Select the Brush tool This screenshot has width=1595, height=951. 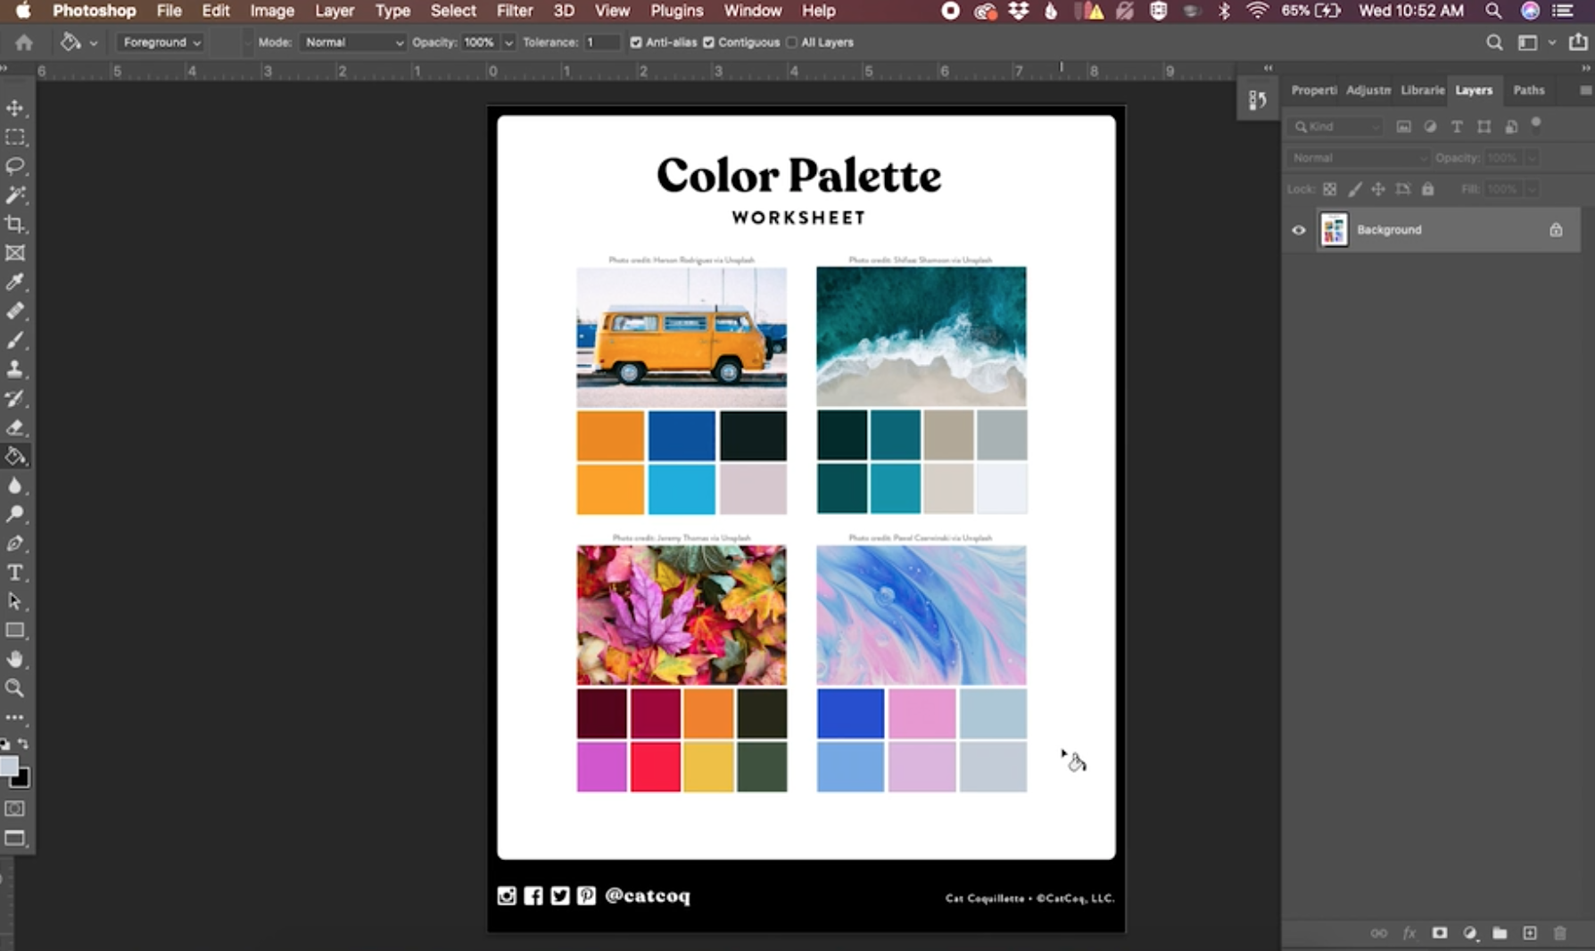[15, 340]
